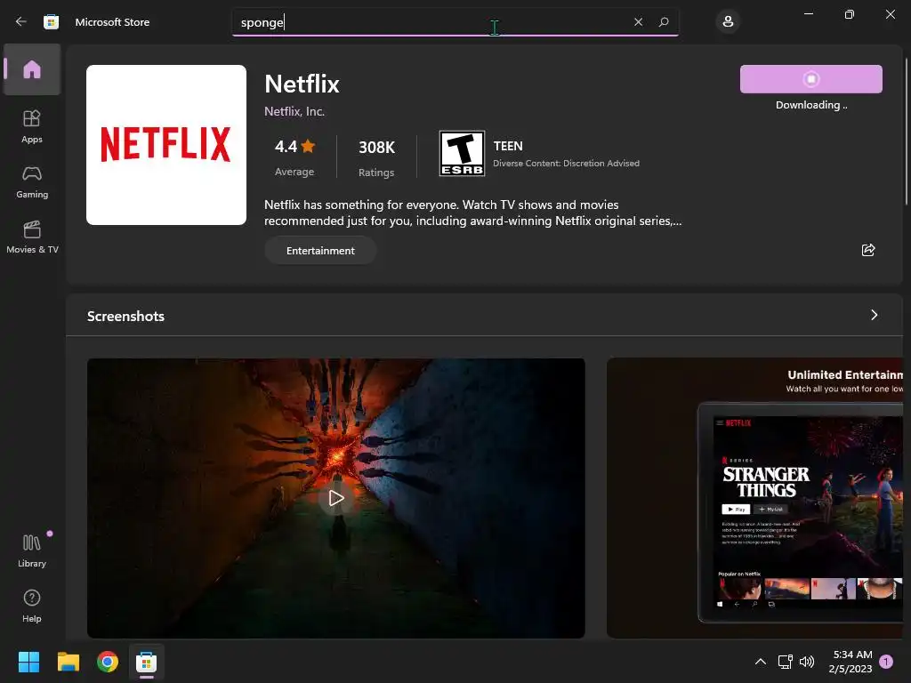
Task: Open the Apps section
Action: point(32,126)
